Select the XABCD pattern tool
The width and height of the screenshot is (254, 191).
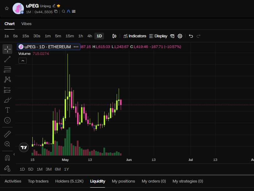[8, 79]
